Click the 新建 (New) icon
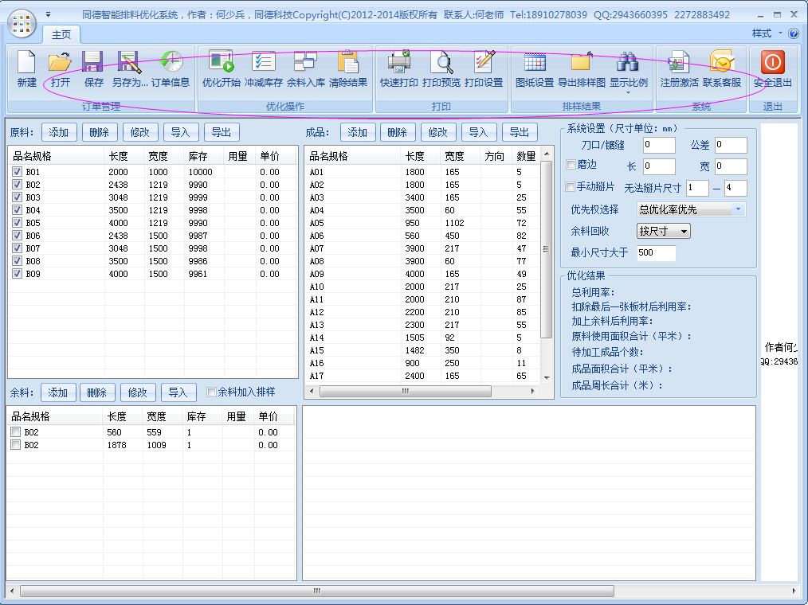 click(x=26, y=63)
